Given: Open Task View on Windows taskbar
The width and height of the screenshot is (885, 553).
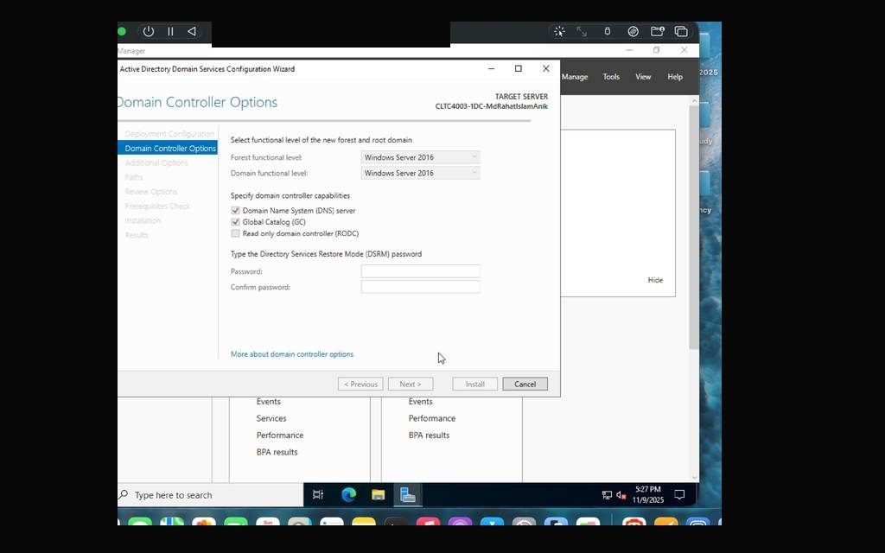Looking at the screenshot, I should (318, 495).
